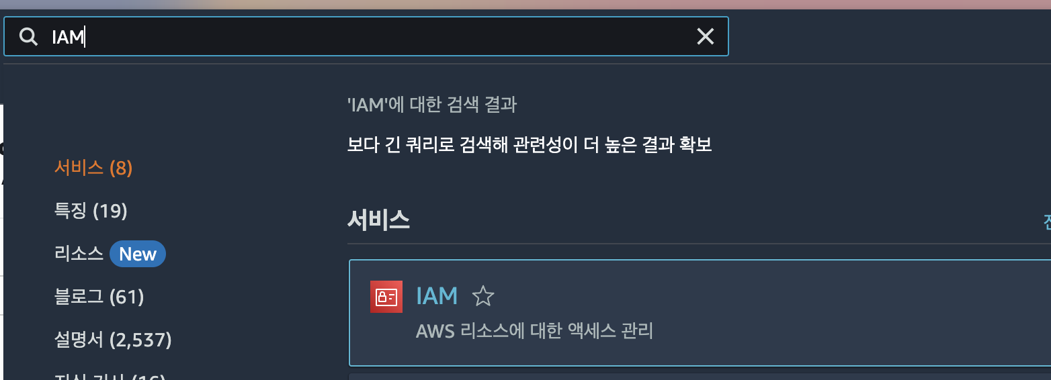Select the next result card below IAM
Screen dimensions: 1051x380
[x=700, y=376]
